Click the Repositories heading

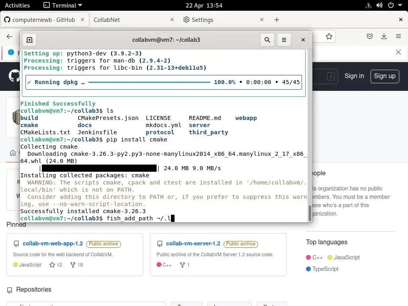(33, 290)
